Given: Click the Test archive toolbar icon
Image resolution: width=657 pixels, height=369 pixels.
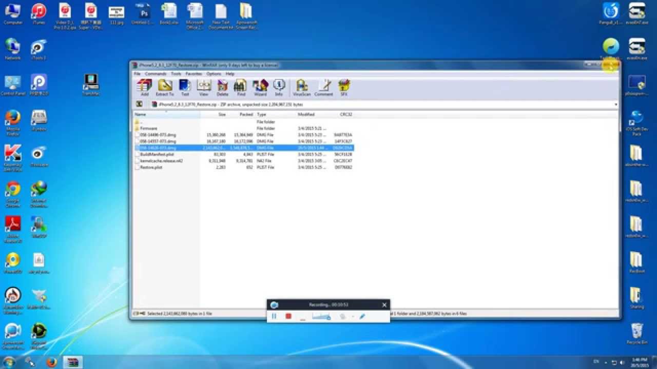Looking at the screenshot, I should tap(185, 88).
